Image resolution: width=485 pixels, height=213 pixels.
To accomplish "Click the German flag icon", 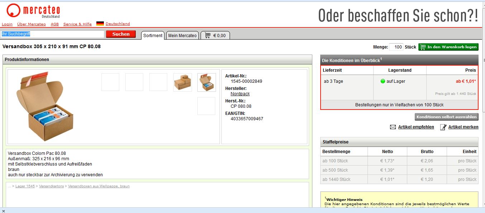I will [x=100, y=24].
